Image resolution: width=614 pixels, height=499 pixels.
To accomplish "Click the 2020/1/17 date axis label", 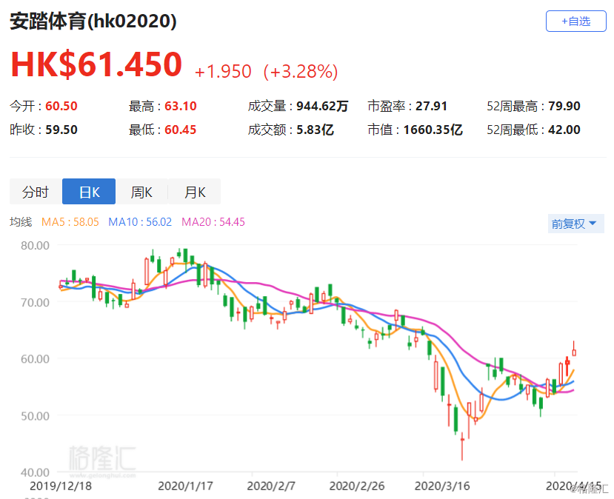I will 185,486.
